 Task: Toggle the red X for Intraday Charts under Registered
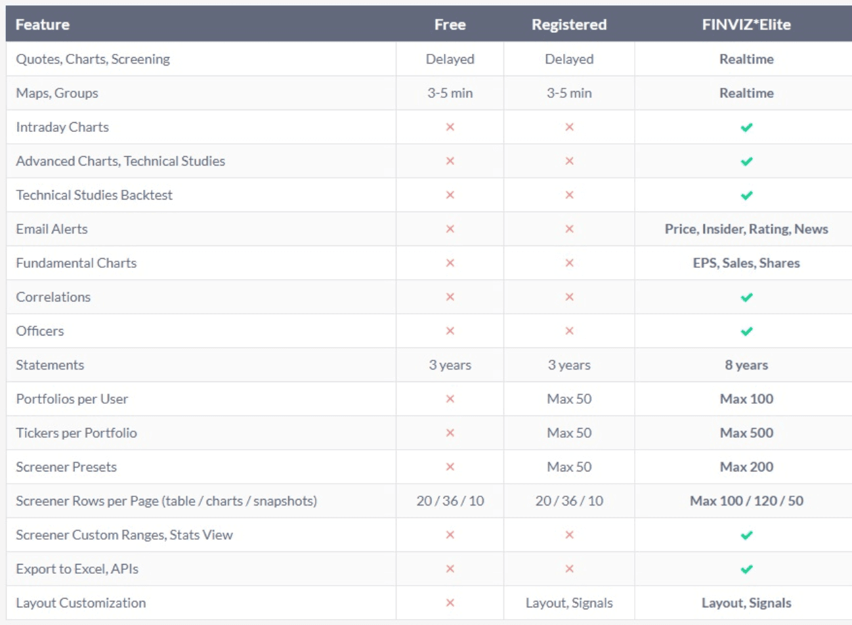pos(568,127)
